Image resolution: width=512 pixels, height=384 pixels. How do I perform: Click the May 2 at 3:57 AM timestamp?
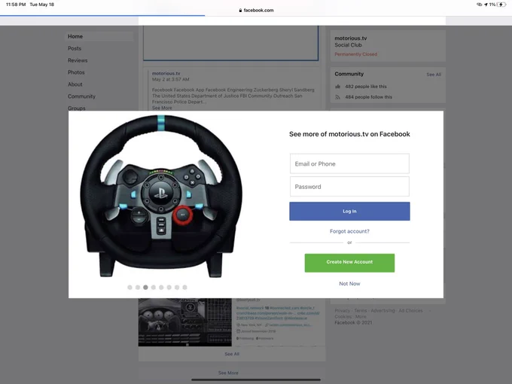pos(170,79)
